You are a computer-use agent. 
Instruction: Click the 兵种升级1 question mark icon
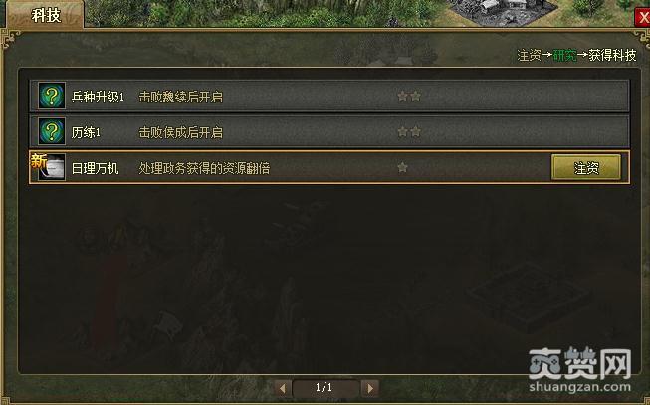(x=52, y=96)
